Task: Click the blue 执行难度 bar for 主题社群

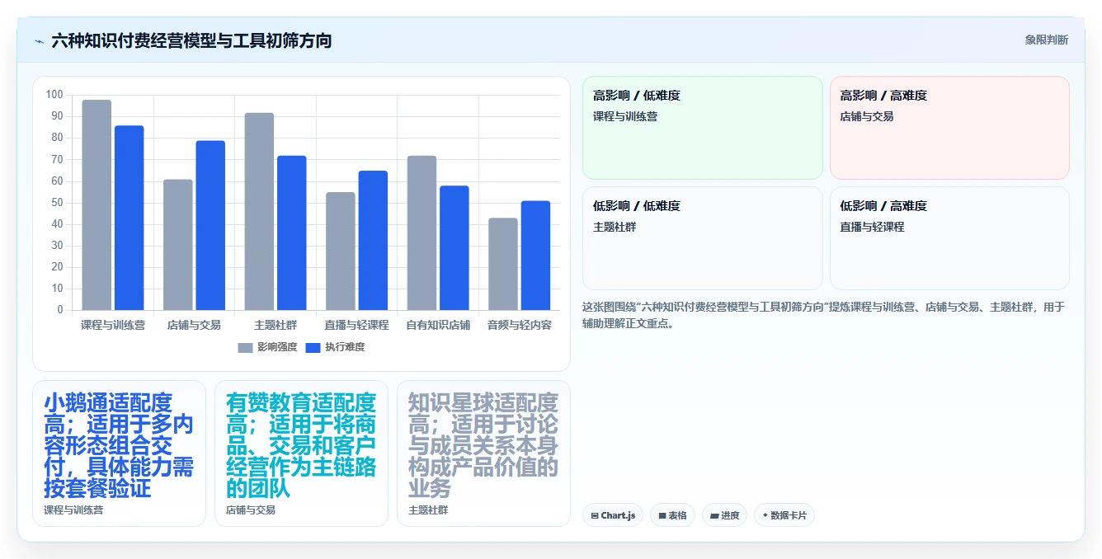Action: pos(291,233)
